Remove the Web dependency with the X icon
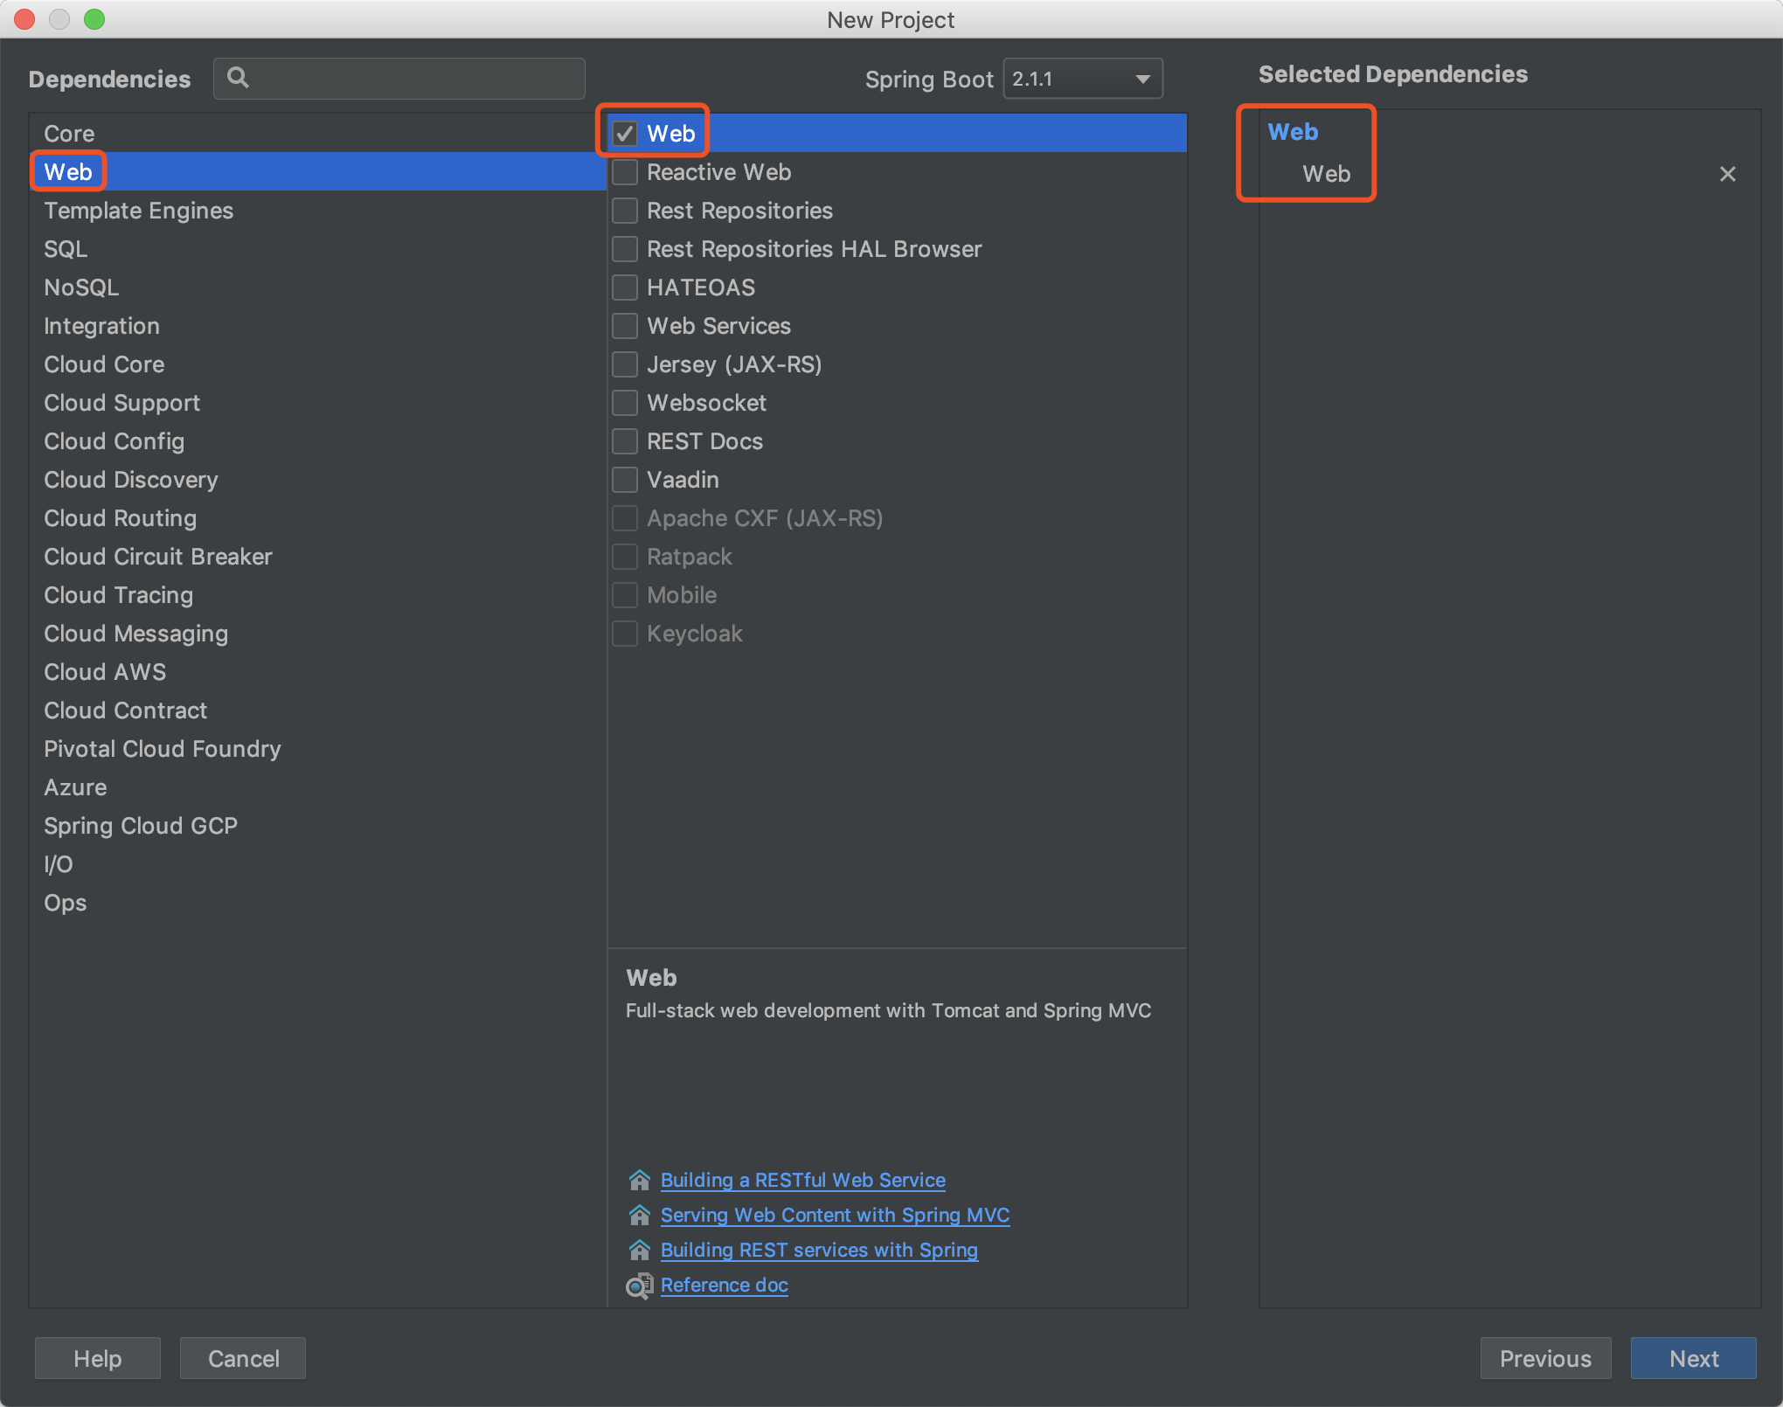 point(1727,174)
